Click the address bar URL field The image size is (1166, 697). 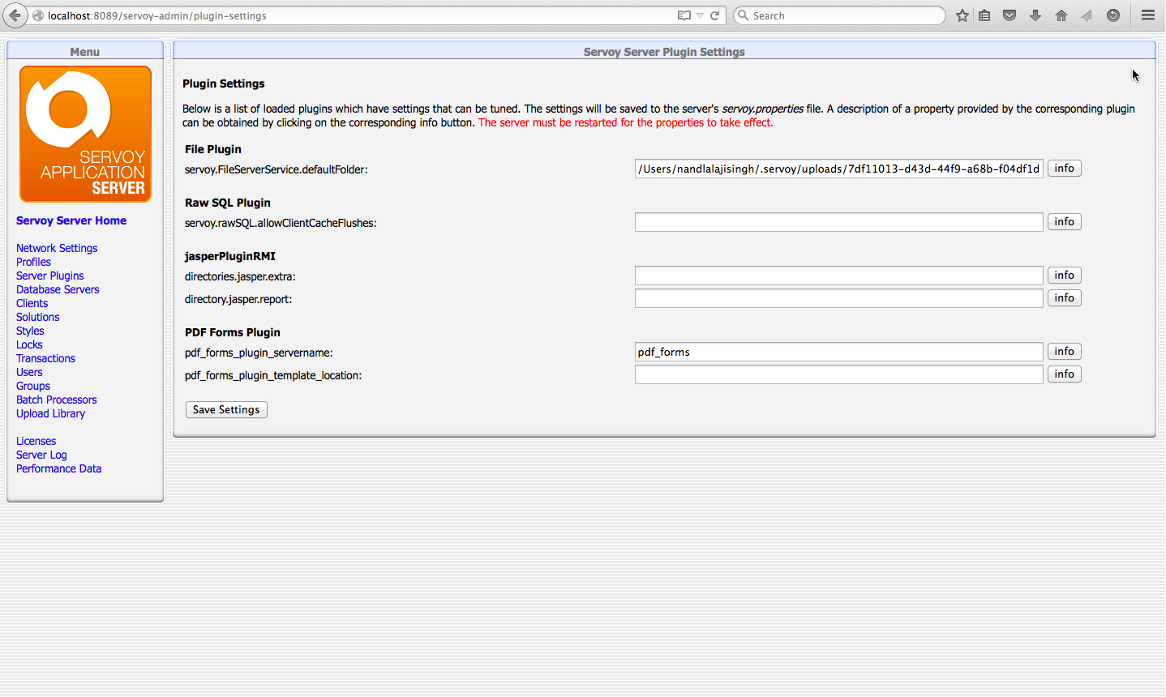[x=357, y=15]
